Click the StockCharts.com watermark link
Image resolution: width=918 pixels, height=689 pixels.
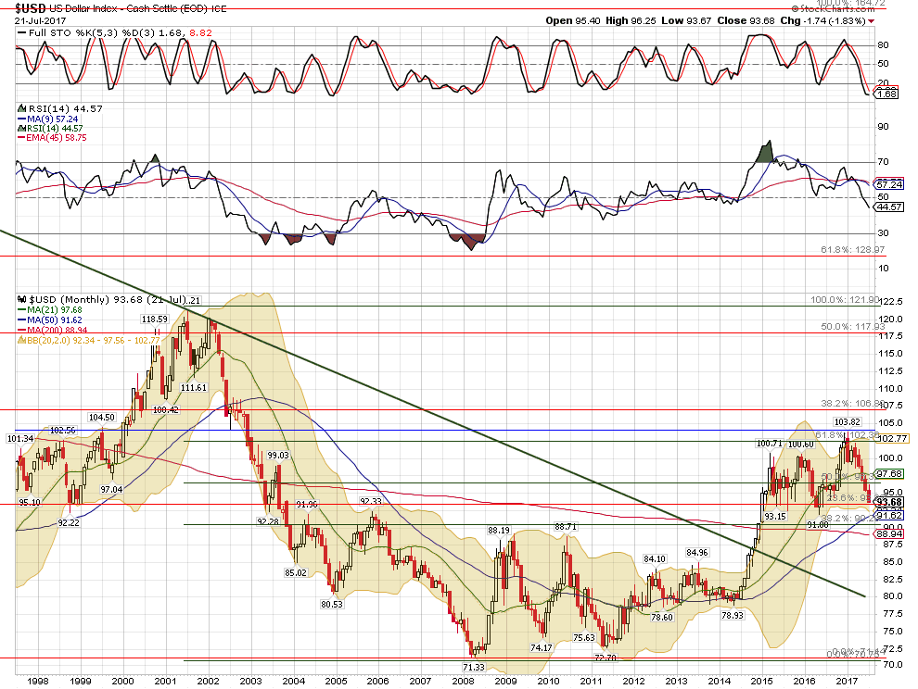tap(844, 6)
